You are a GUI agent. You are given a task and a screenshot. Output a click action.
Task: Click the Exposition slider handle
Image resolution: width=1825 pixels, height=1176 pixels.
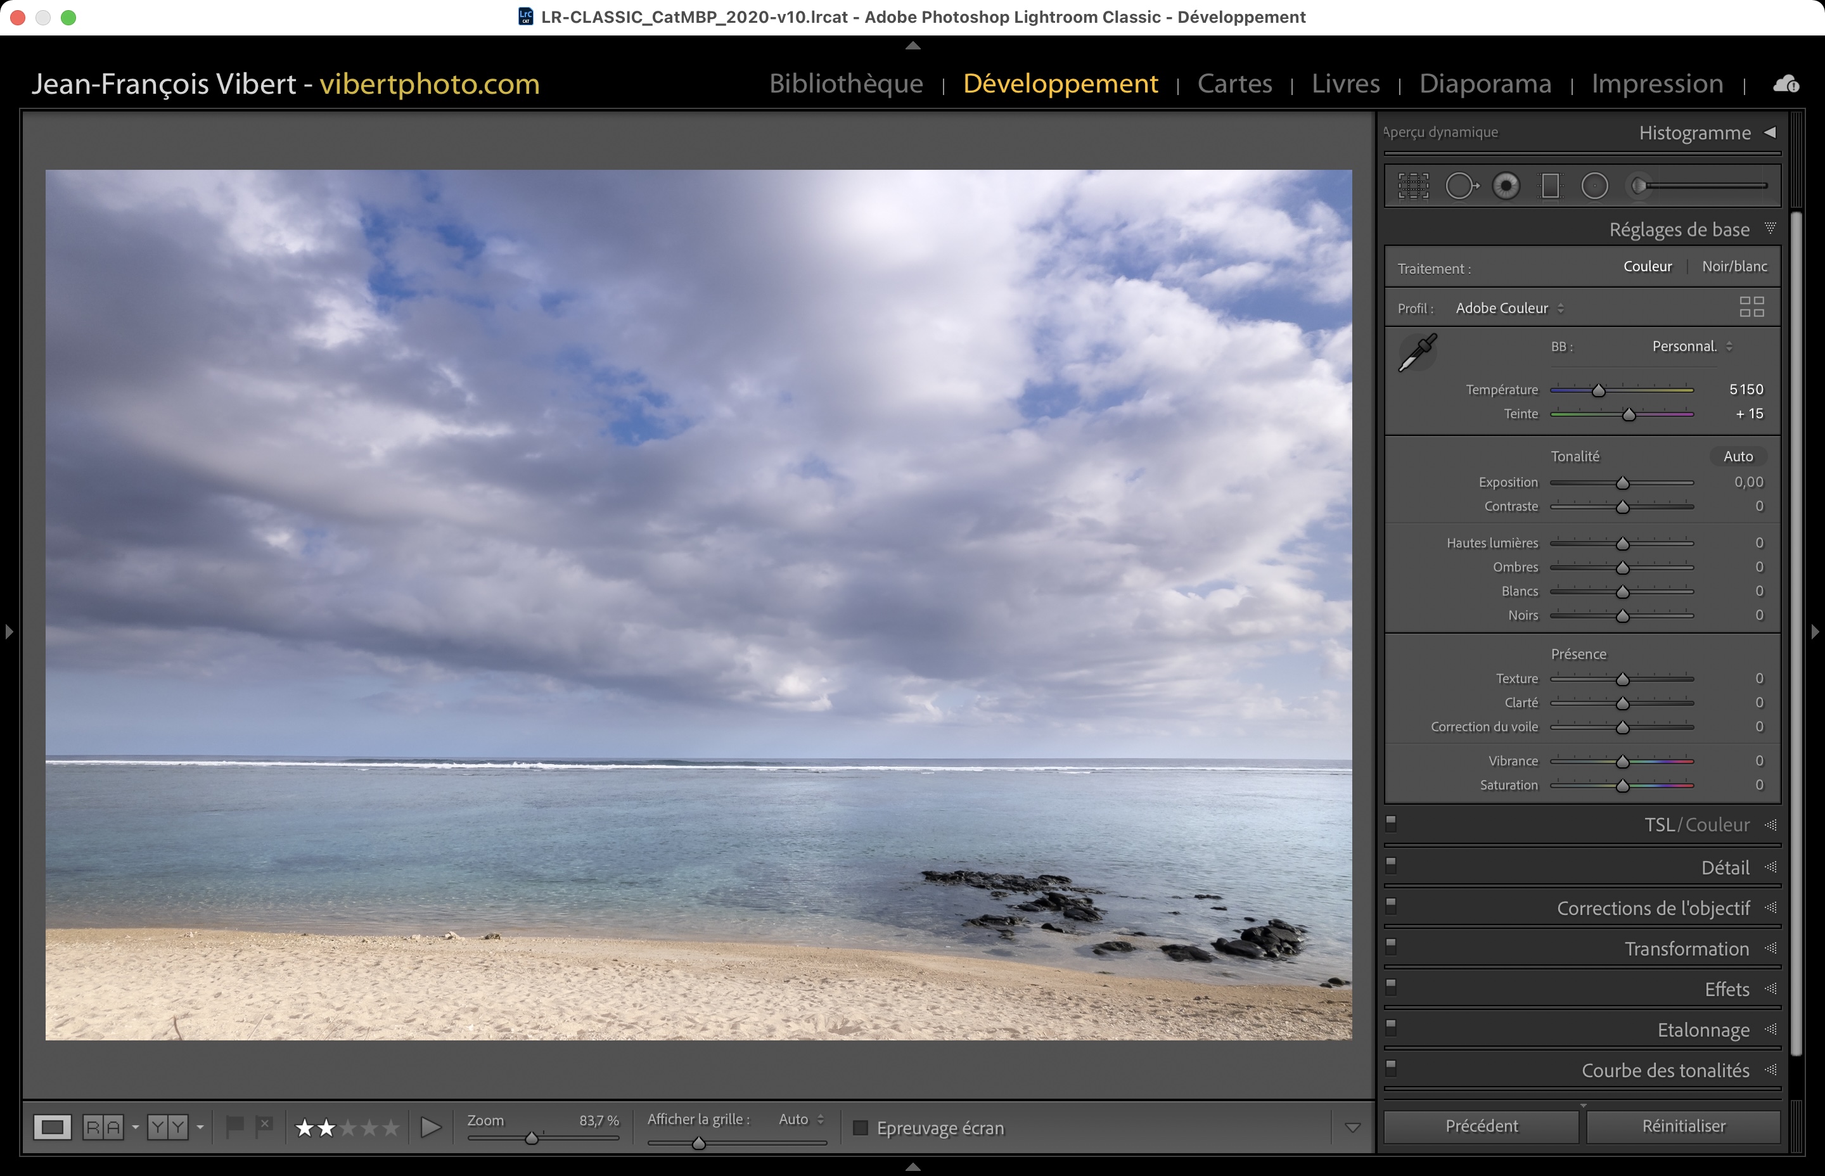tap(1623, 483)
